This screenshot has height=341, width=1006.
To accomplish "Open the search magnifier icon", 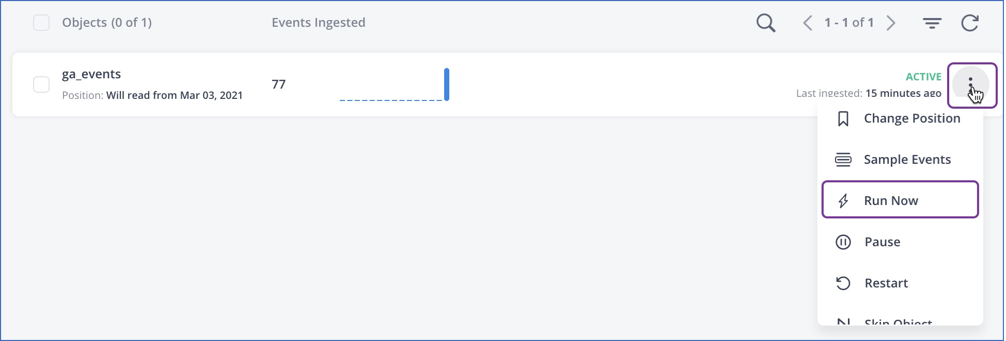I will coord(765,23).
